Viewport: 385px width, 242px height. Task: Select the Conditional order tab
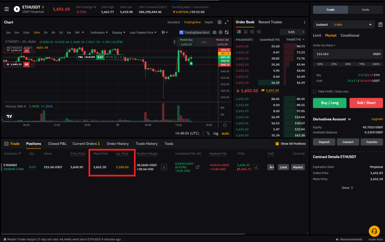[x=350, y=35]
